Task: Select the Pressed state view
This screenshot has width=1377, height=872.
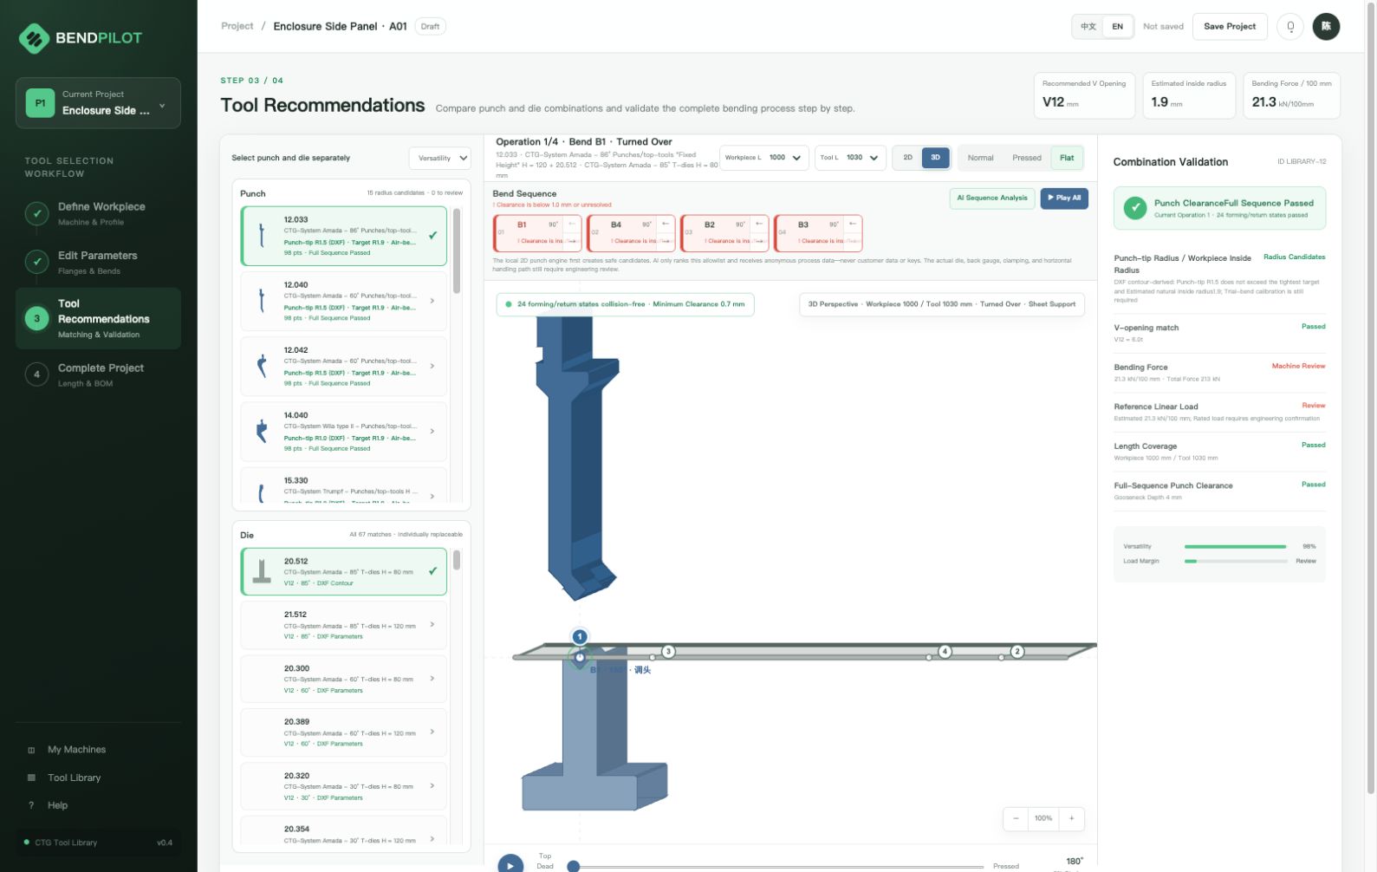Action: [x=1026, y=158]
